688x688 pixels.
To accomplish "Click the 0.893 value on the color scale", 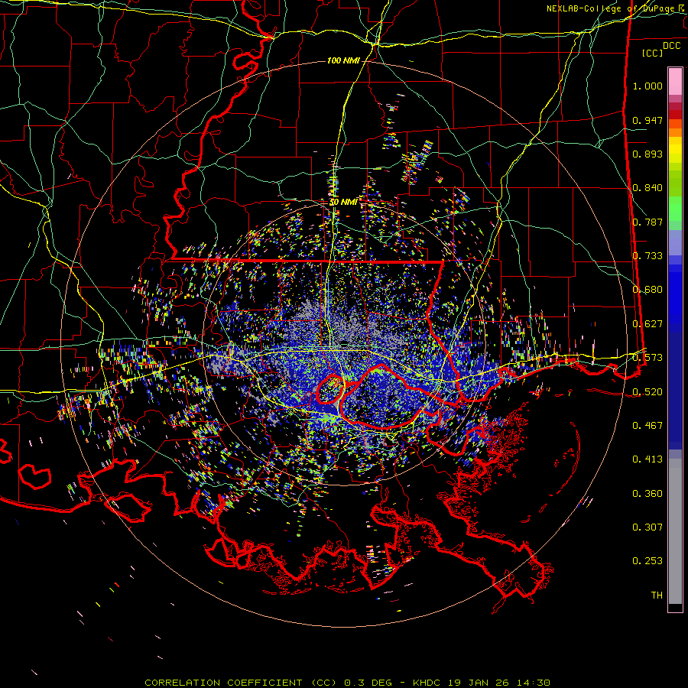I will (x=647, y=154).
